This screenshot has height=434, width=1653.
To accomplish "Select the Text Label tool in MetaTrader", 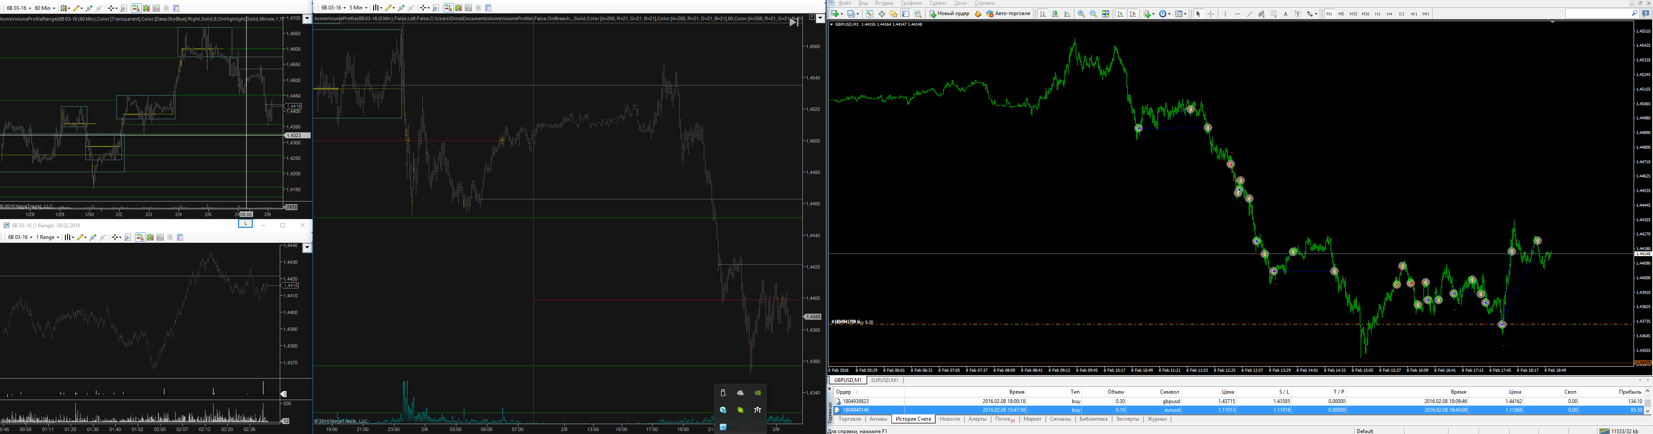I will pos(1297,13).
